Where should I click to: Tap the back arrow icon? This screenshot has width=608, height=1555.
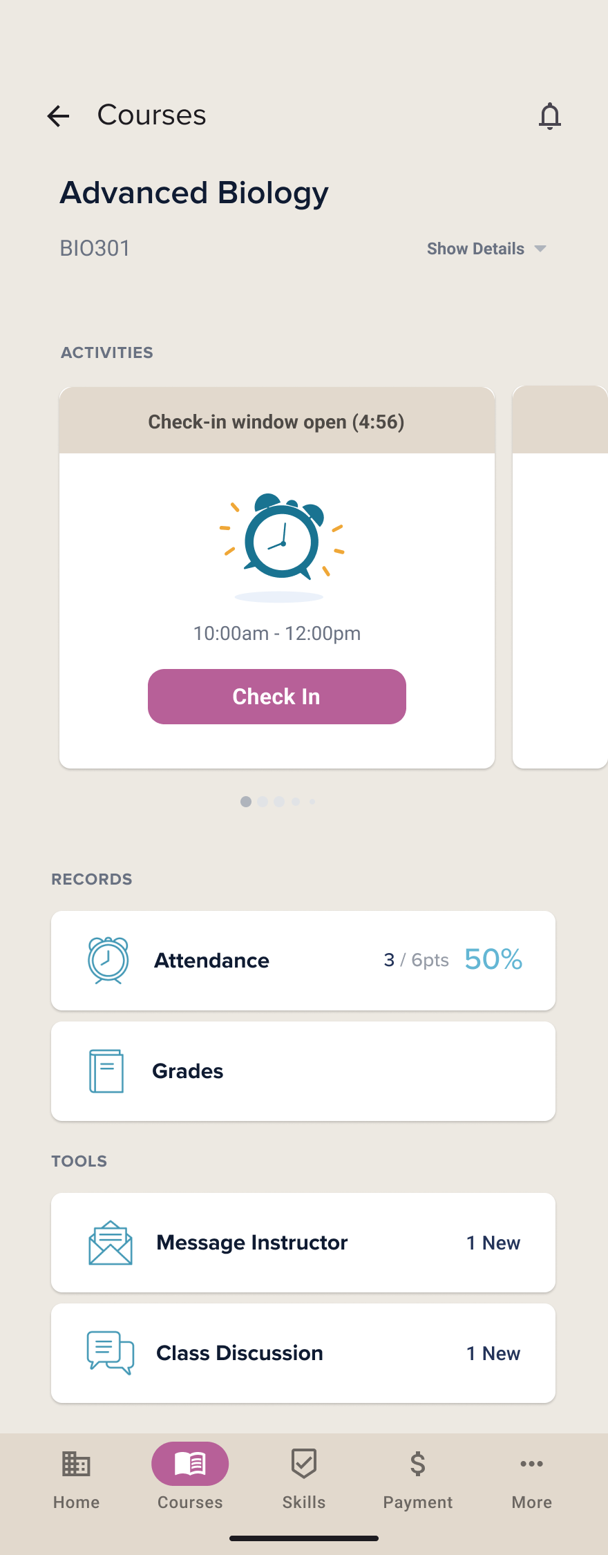[59, 116]
